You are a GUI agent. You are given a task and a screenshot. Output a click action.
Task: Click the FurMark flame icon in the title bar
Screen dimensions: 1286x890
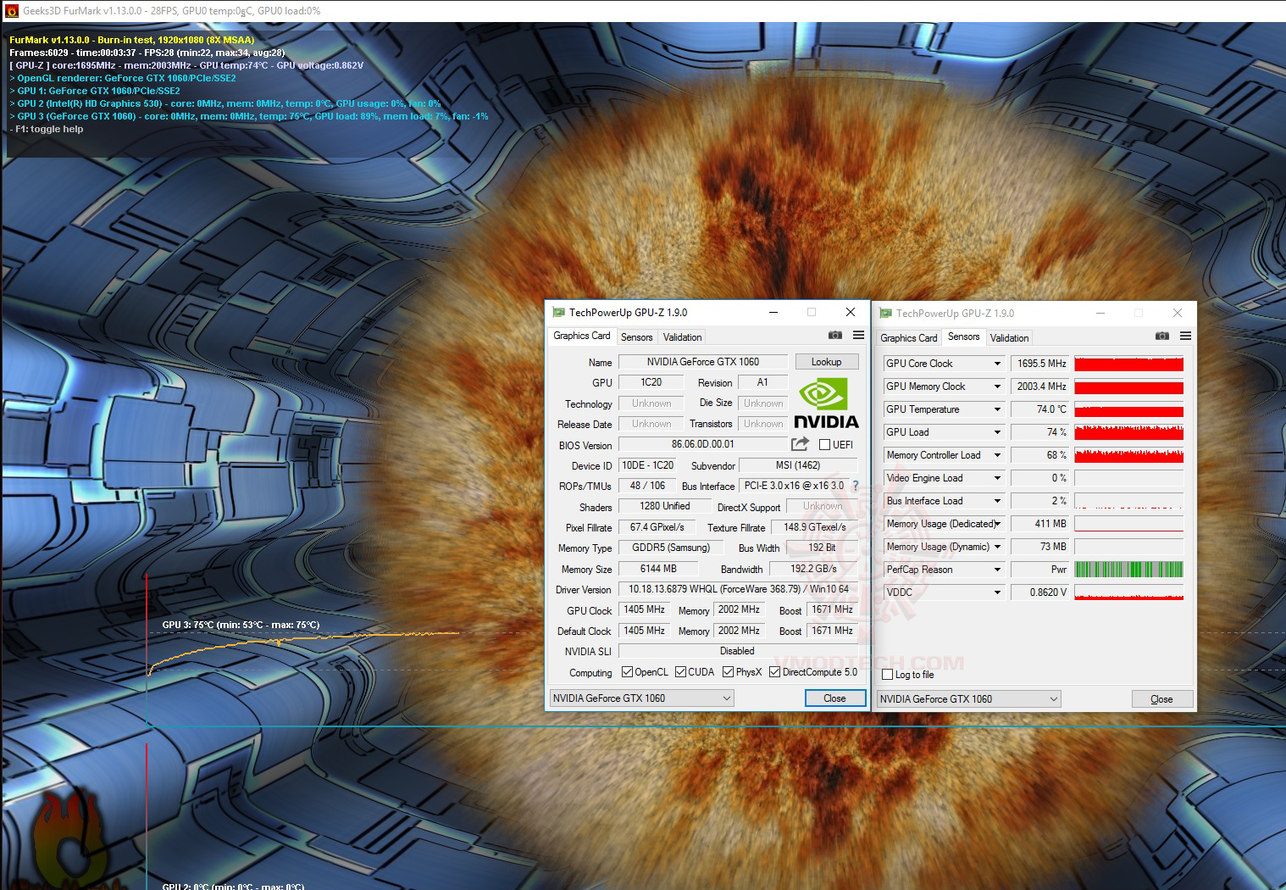point(11,11)
